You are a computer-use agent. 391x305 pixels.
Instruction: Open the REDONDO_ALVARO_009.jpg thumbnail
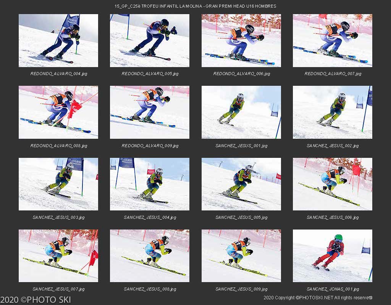[x=150, y=112]
